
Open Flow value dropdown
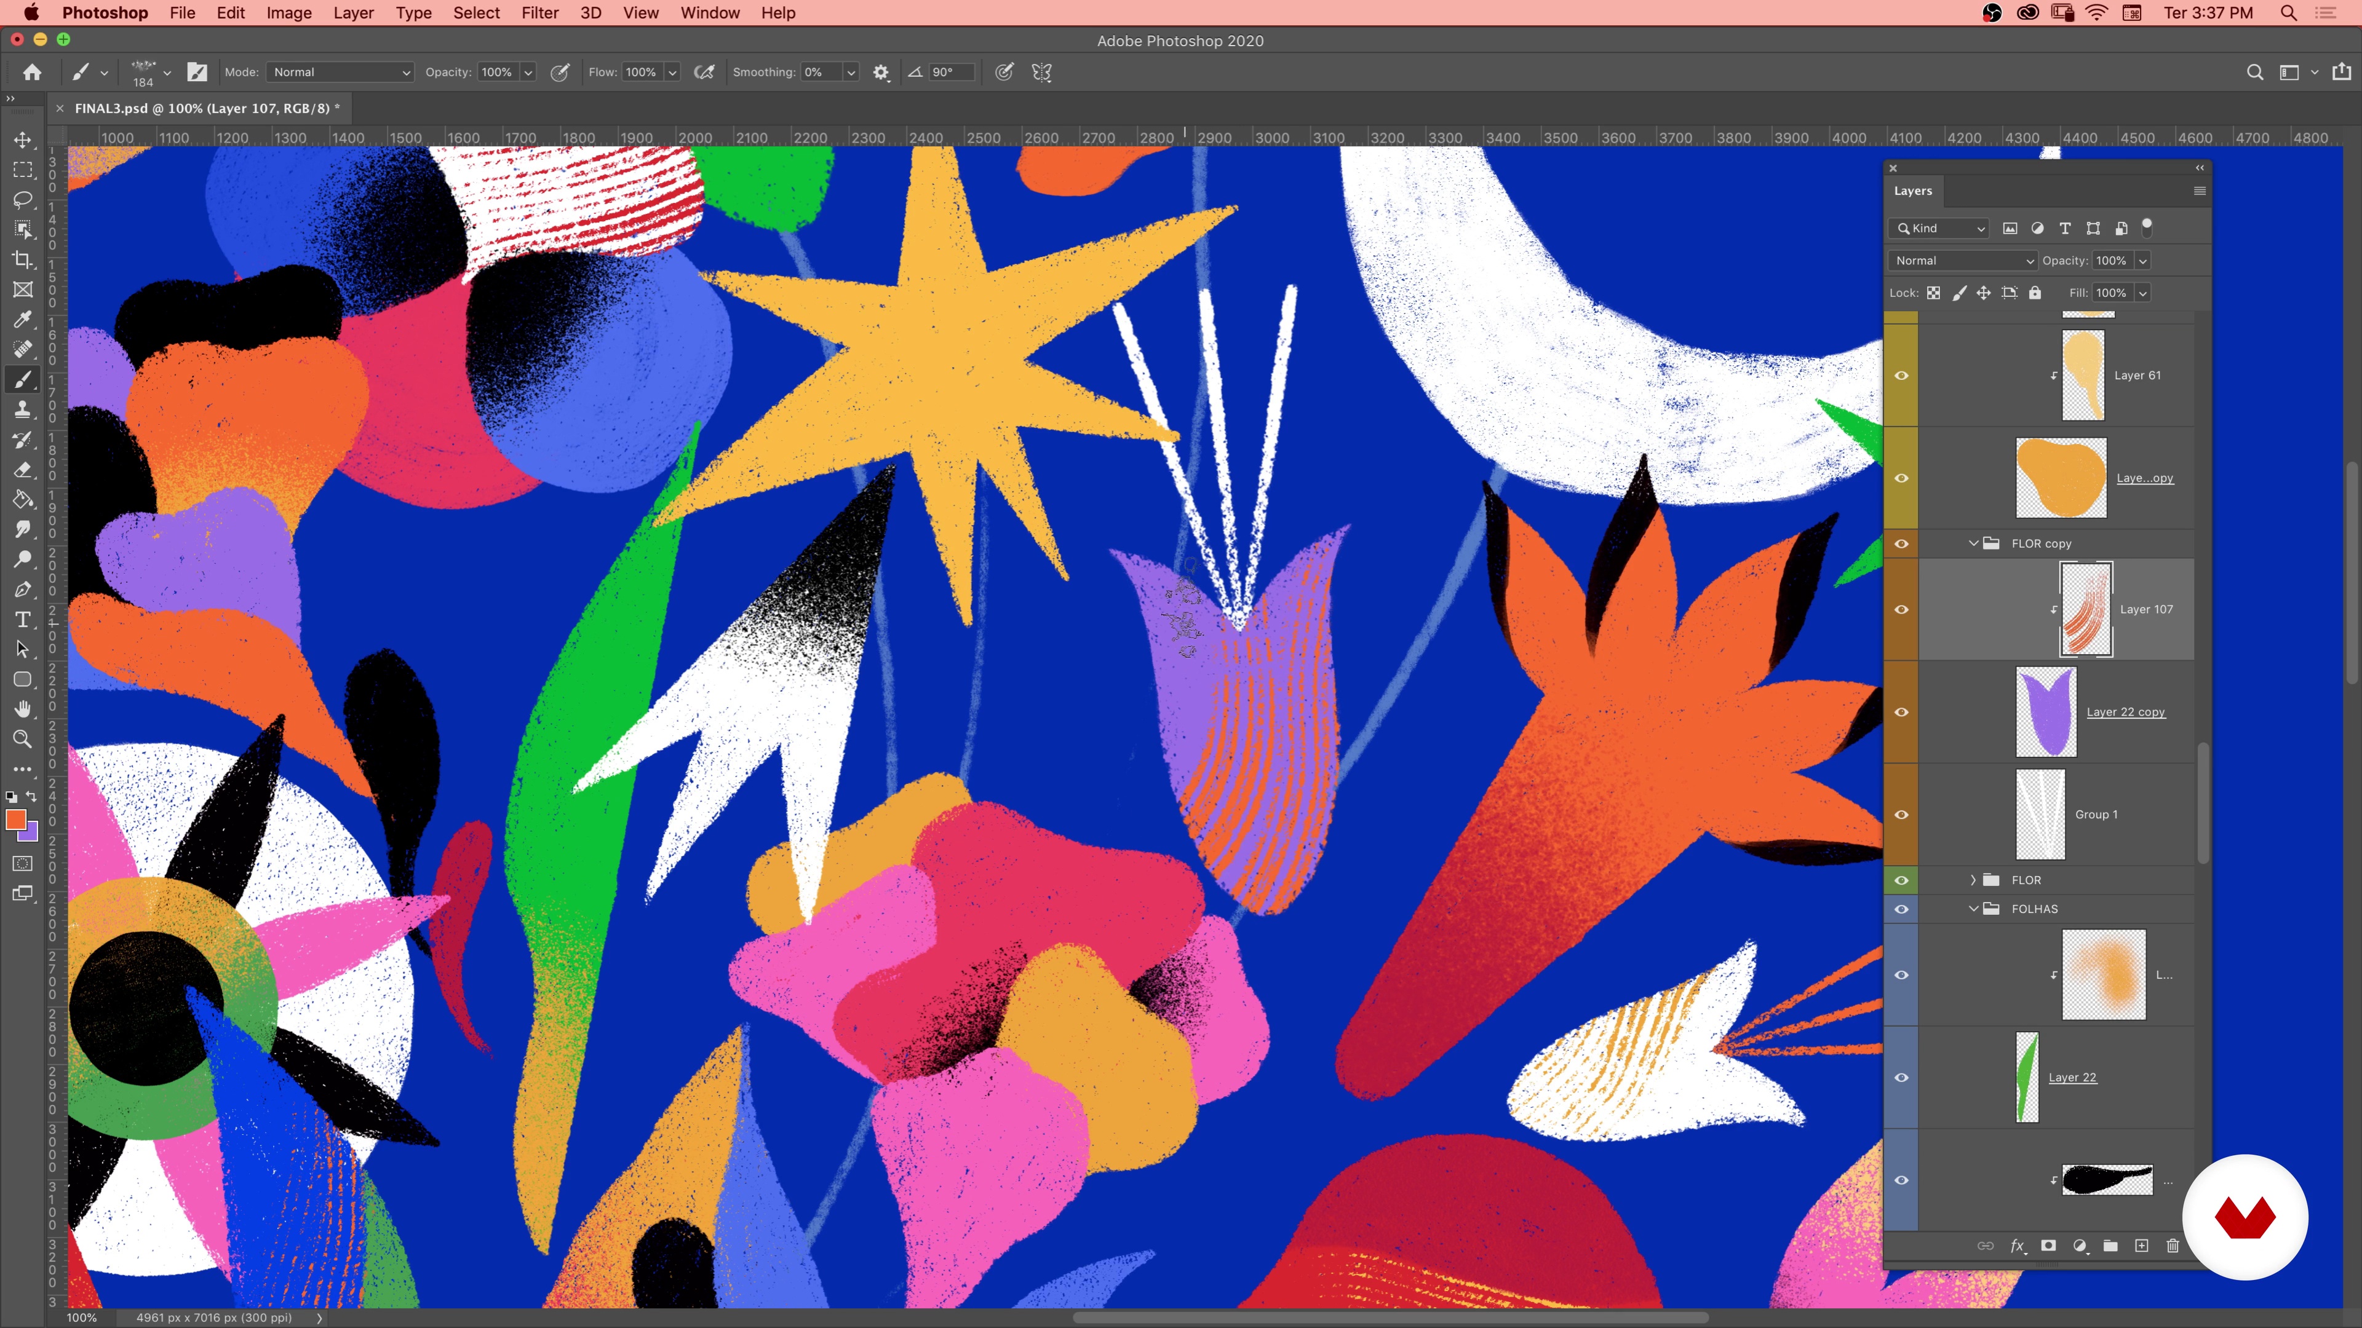tap(672, 73)
